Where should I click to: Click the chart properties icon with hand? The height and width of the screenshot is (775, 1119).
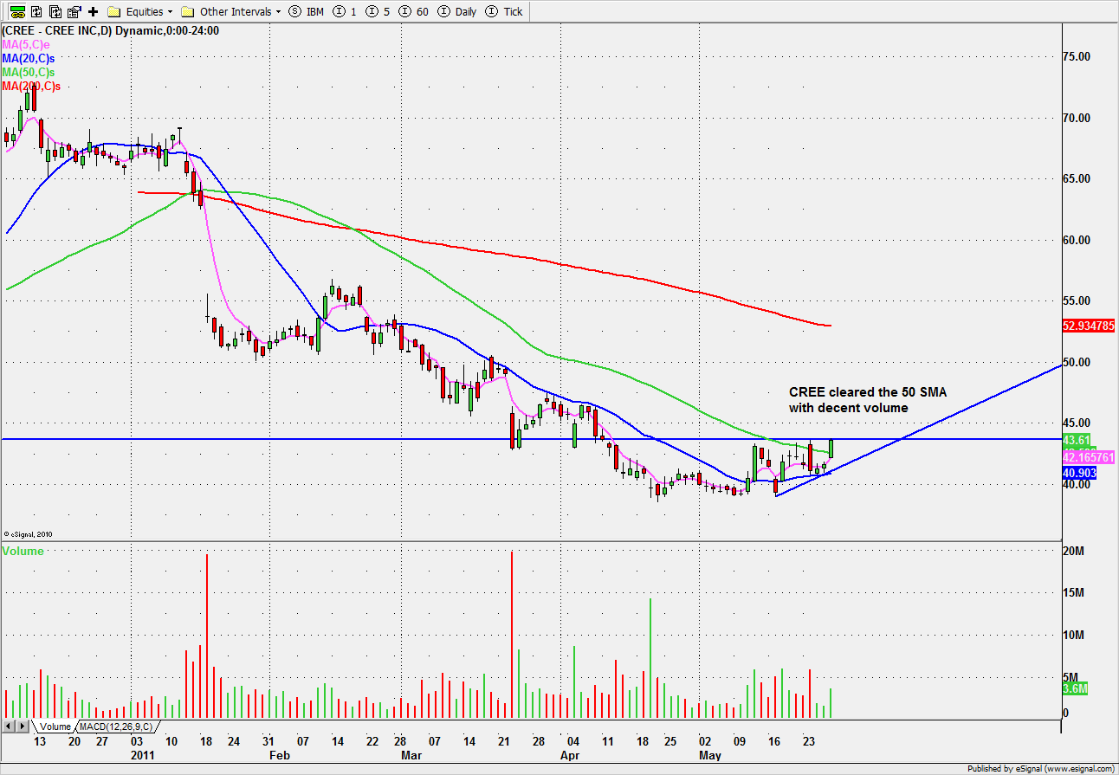[74, 11]
